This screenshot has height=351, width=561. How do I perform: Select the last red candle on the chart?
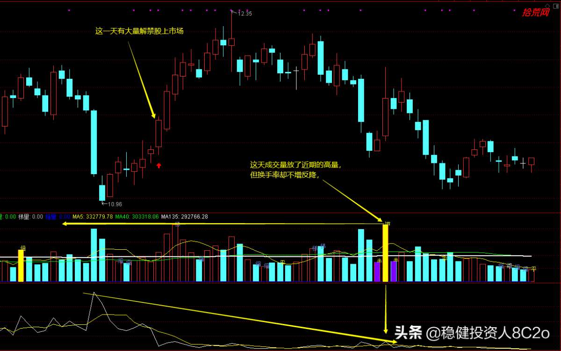point(532,162)
